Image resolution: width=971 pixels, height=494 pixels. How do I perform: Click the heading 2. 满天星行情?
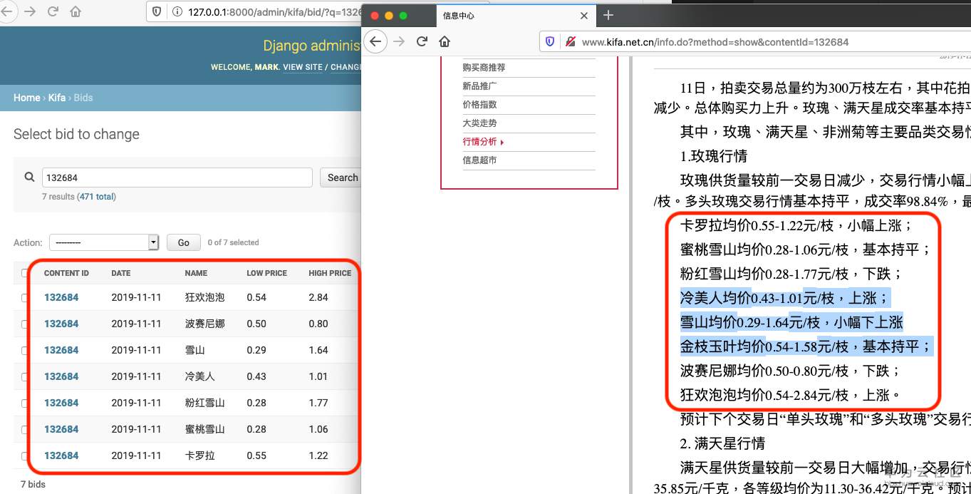[722, 443]
